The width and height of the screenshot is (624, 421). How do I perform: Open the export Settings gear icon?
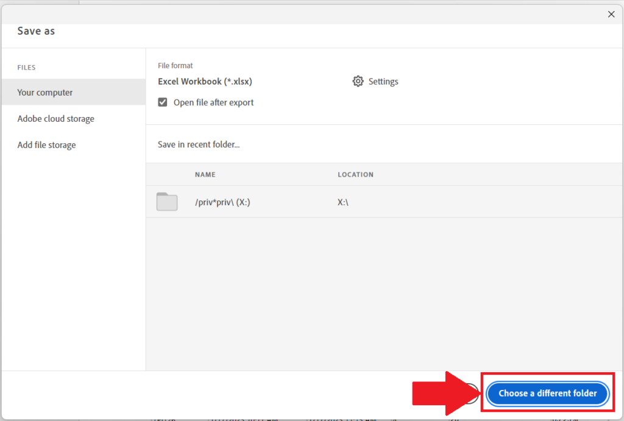[358, 81]
